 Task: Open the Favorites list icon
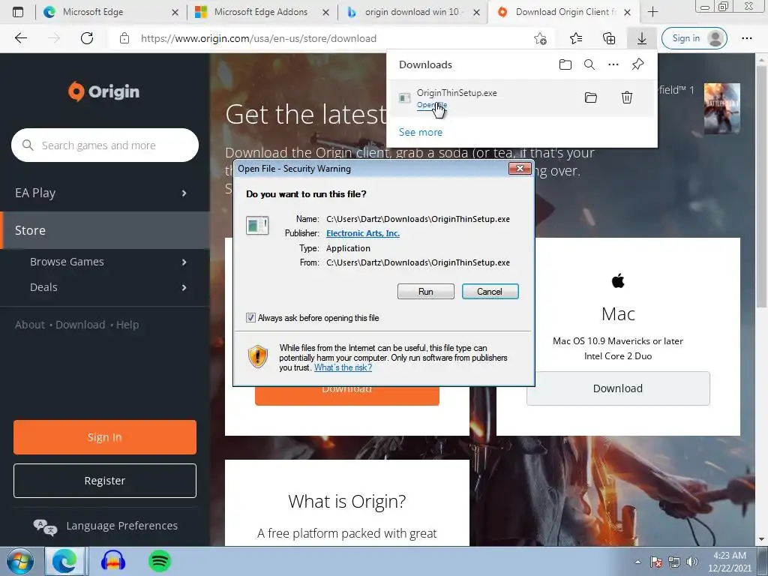point(576,38)
